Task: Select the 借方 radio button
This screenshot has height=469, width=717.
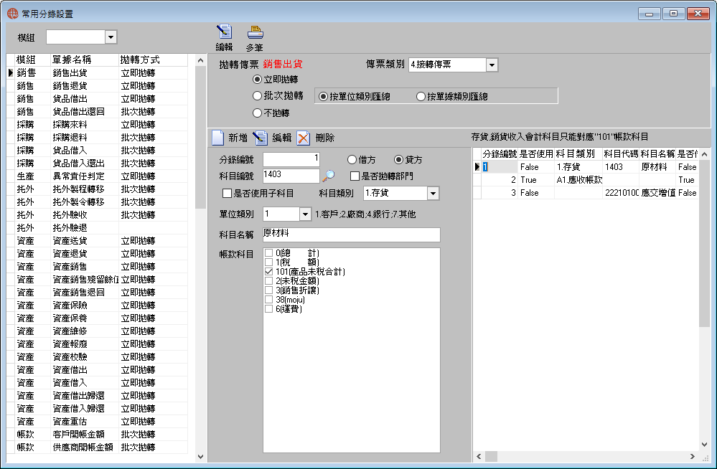Action: click(352, 159)
